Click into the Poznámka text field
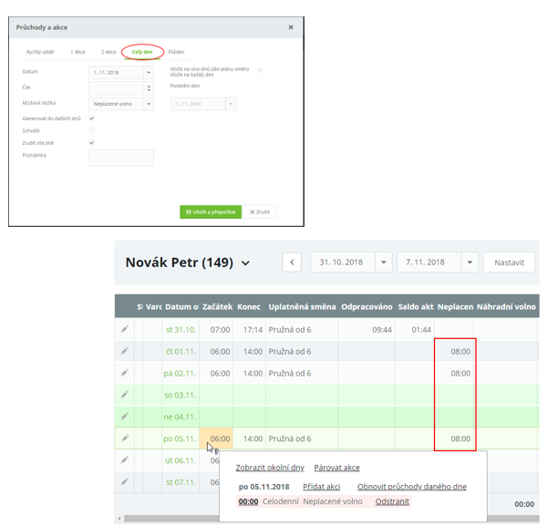 120,158
